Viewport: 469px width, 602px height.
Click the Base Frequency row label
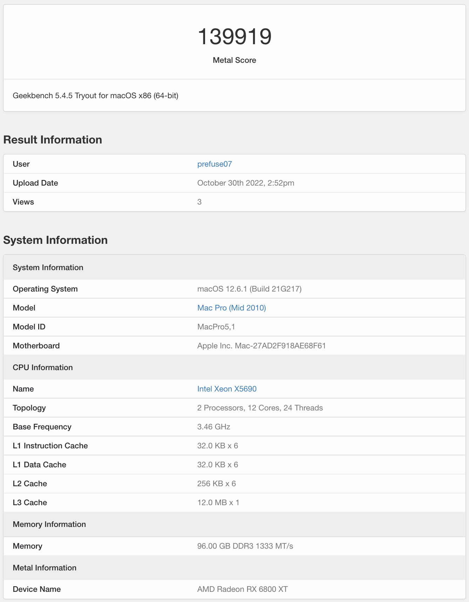pyautogui.click(x=42, y=427)
